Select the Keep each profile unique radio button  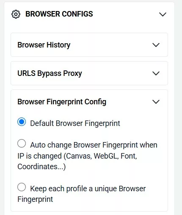tap(22, 187)
